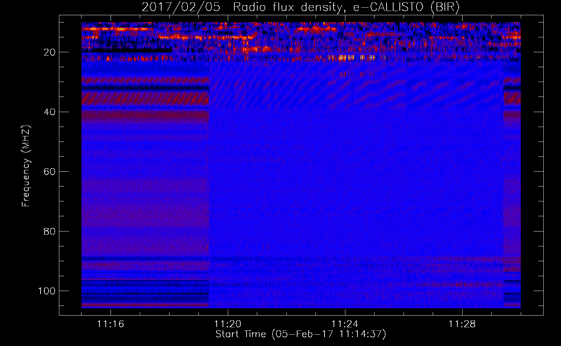Click the 60 MHz frequency tick label

50,172
